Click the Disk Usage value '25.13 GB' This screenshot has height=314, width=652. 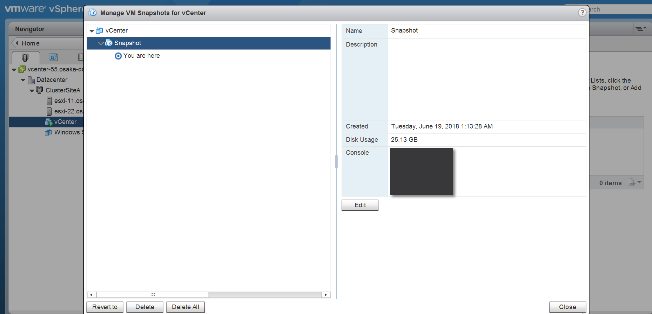pos(404,140)
